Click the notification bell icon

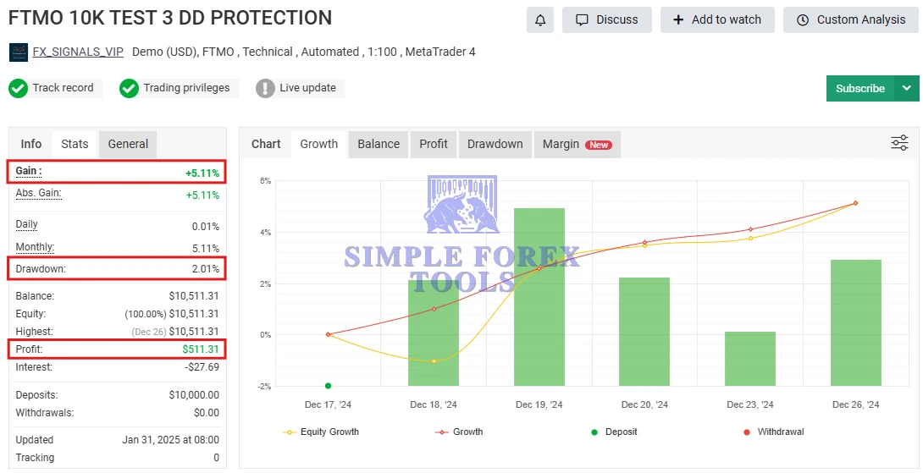pos(539,19)
